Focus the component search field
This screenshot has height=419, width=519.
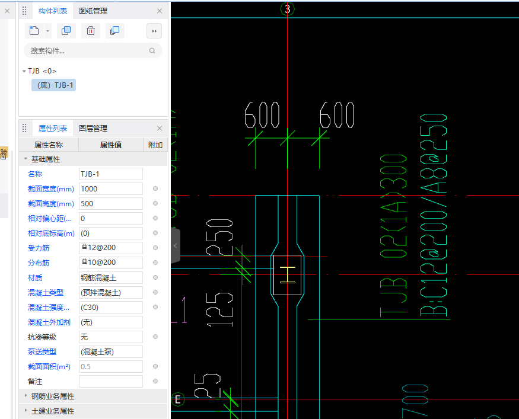[x=93, y=50]
